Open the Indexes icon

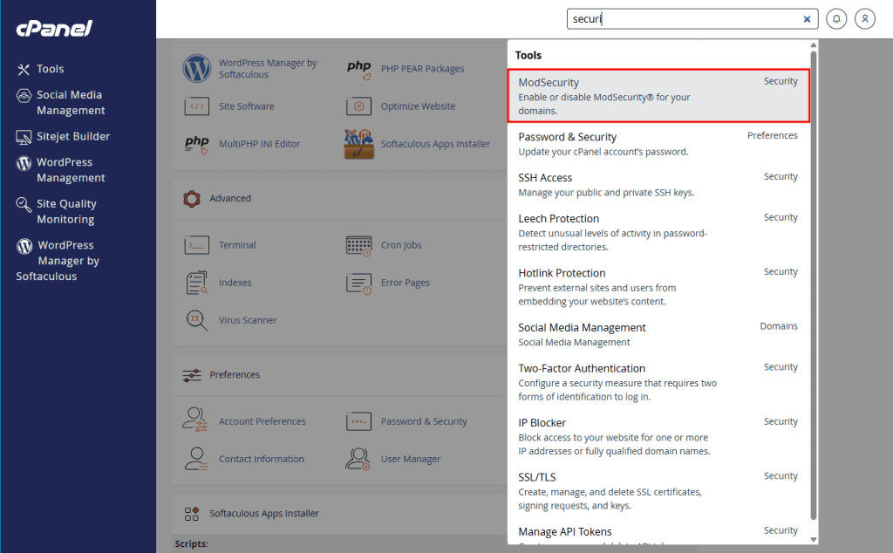point(196,283)
